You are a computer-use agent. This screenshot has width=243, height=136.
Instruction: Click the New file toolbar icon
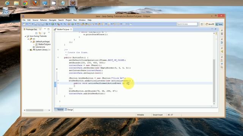click(24, 24)
